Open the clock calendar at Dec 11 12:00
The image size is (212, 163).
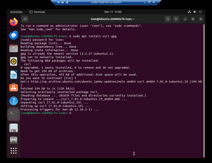tap(113, 12)
